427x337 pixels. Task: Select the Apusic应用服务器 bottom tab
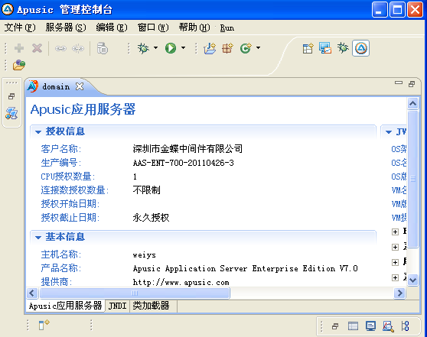(65, 306)
